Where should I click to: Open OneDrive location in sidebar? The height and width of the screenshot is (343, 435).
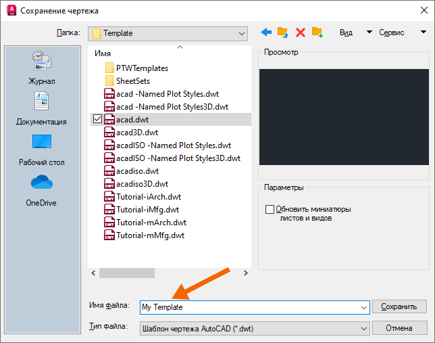pos(41,191)
